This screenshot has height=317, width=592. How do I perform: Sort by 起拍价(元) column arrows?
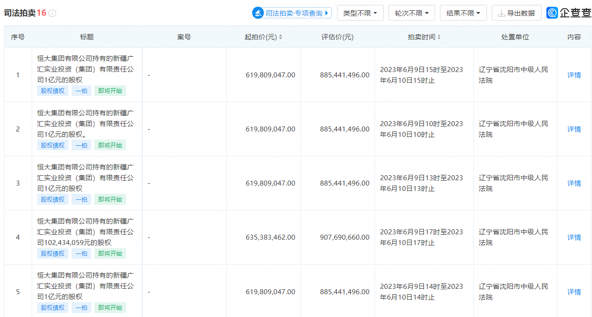pyautogui.click(x=280, y=37)
